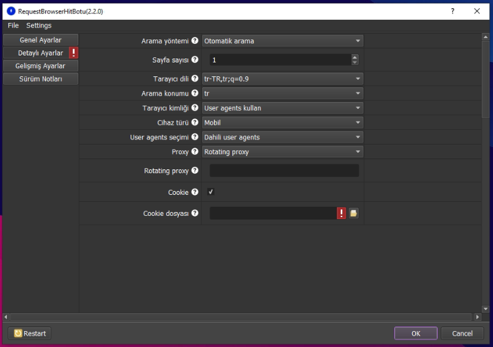Click the User agents seçimi label text
This screenshot has width=493, height=347.
pos(159,138)
